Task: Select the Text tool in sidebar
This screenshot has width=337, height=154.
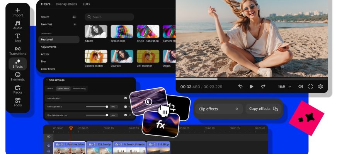Action: (18, 38)
